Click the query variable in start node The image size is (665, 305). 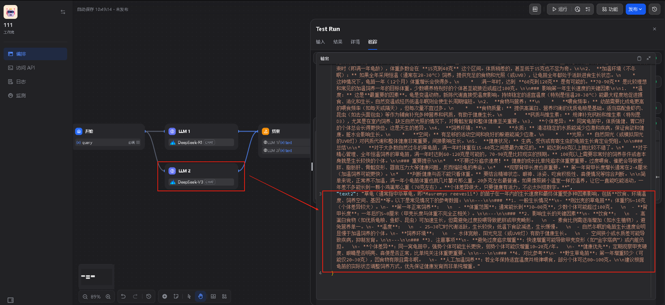pos(87,143)
